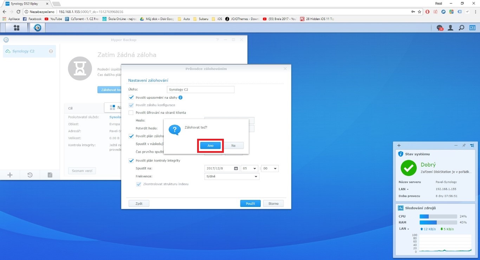Go back in browser
The height and width of the screenshot is (260, 480).
(4, 12)
